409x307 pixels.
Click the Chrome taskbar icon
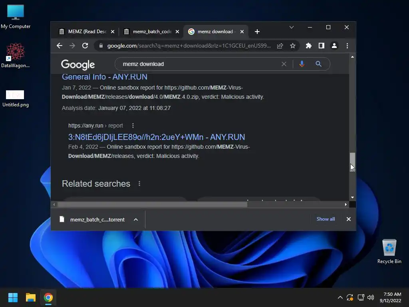48,297
